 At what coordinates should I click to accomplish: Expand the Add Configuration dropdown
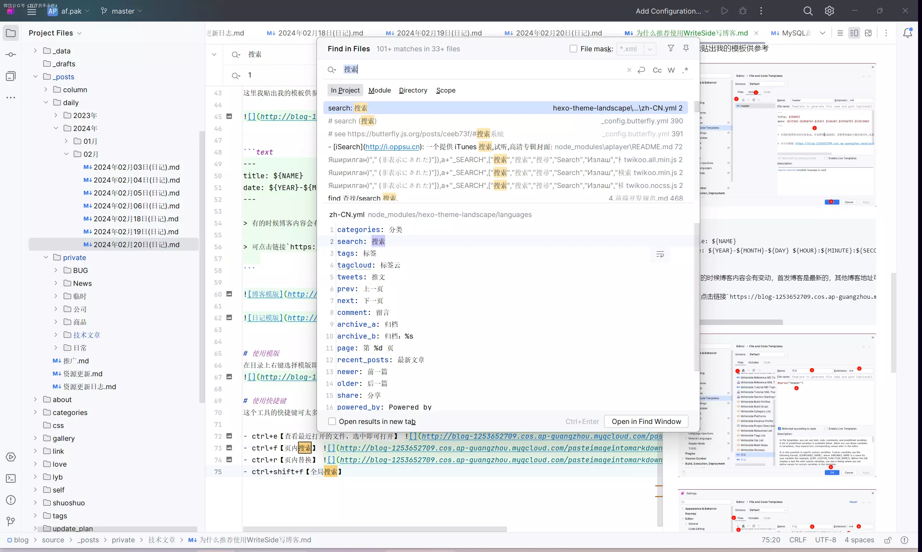(672, 11)
